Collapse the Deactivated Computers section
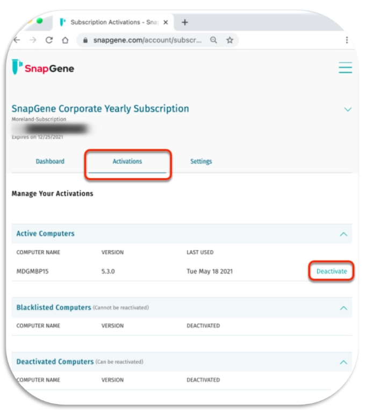Viewport: 365px width, 410px height. click(x=343, y=362)
